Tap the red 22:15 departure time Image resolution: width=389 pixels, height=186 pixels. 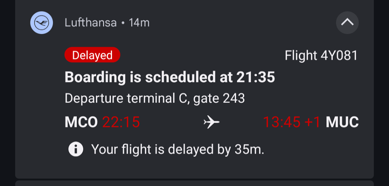tap(121, 122)
